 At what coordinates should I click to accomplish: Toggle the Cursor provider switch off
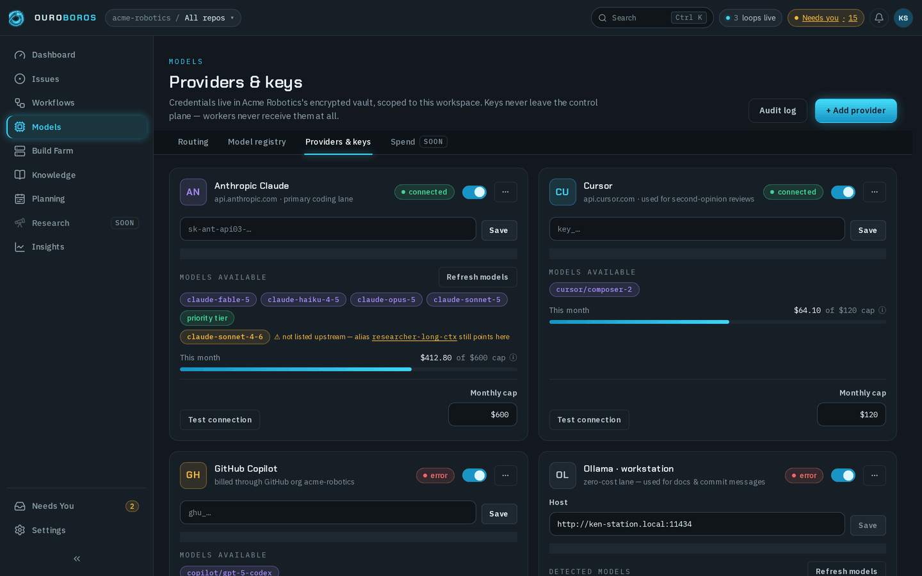pyautogui.click(x=843, y=192)
